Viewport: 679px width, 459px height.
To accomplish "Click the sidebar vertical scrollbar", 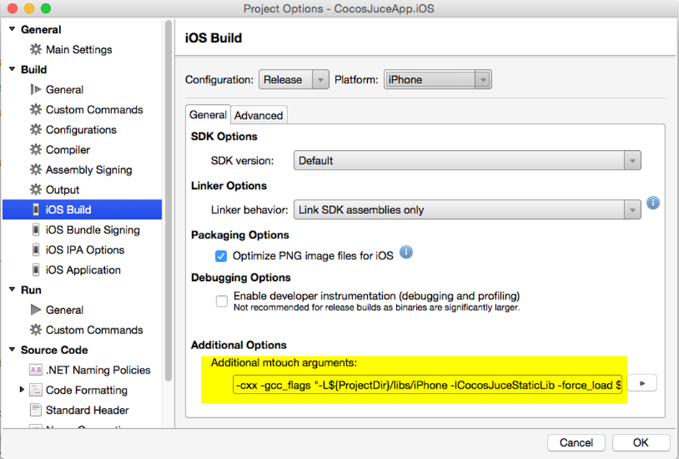I will (x=168, y=201).
